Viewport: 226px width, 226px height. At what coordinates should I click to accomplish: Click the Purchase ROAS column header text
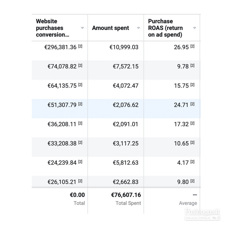point(165,28)
